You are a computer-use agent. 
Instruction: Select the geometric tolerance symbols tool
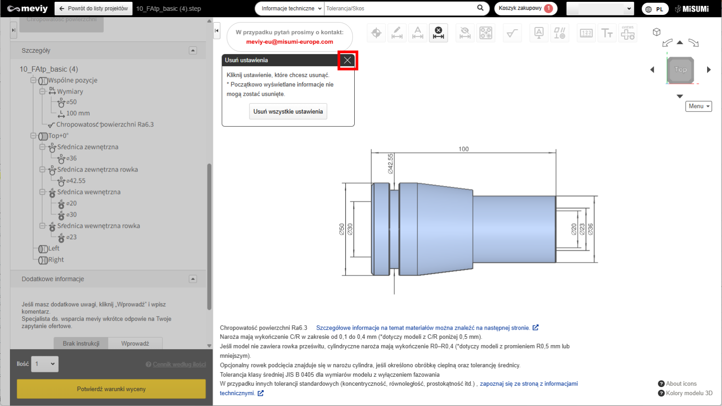point(560,33)
